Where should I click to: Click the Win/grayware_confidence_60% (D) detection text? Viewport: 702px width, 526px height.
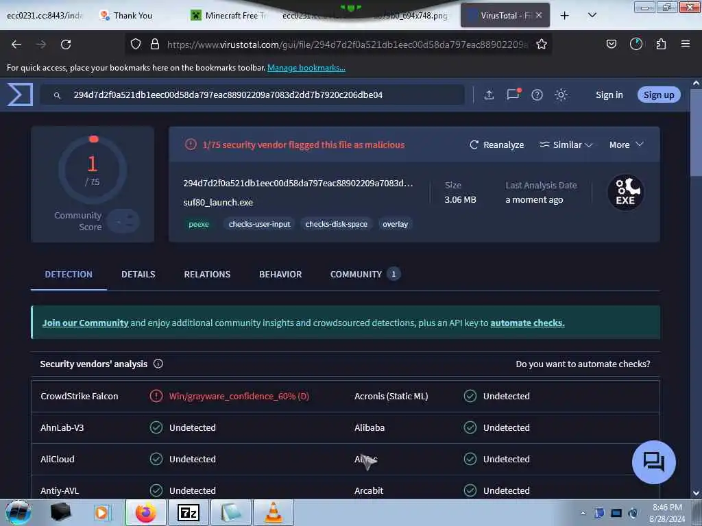[x=239, y=396]
